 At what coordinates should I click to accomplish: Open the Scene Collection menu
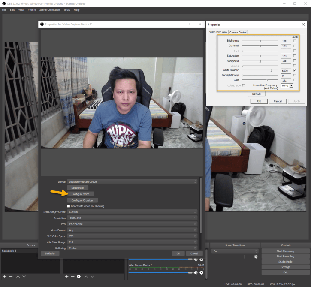(x=49, y=9)
